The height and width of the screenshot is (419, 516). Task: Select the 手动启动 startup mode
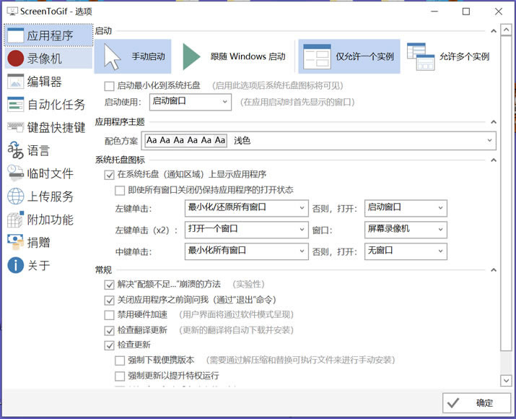coord(133,56)
